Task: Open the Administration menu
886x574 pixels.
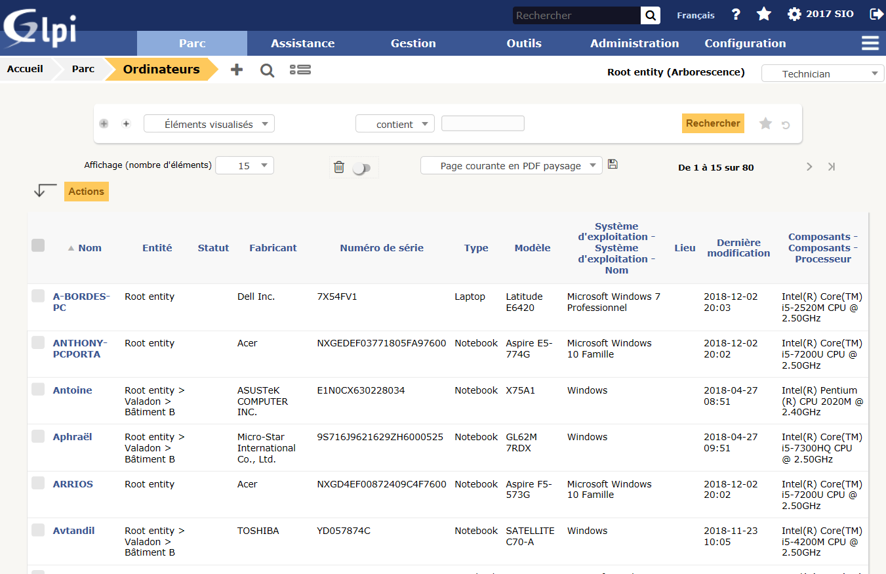Action: 635,43
